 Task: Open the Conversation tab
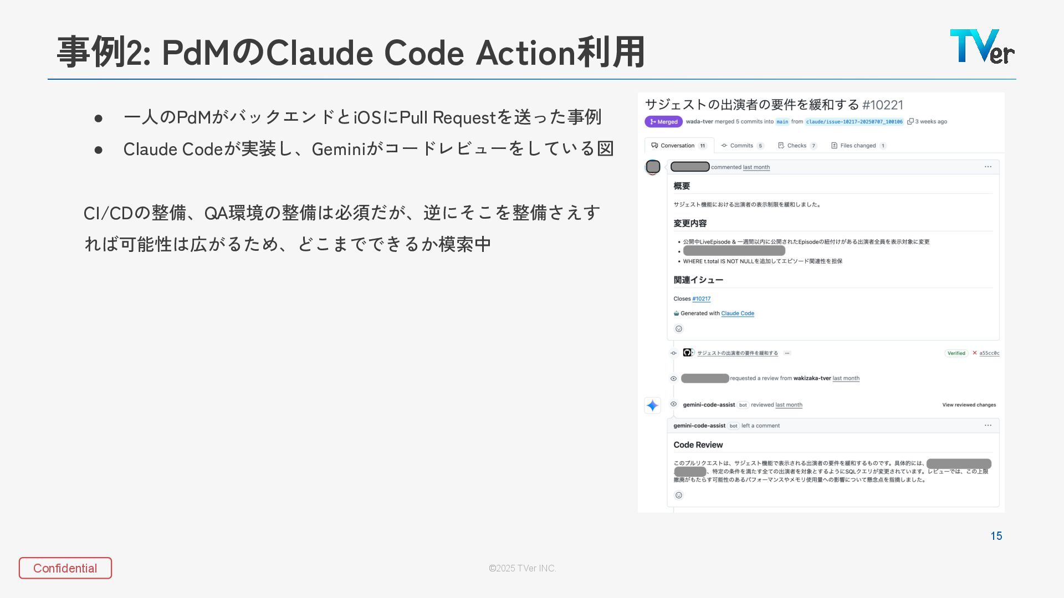point(679,146)
